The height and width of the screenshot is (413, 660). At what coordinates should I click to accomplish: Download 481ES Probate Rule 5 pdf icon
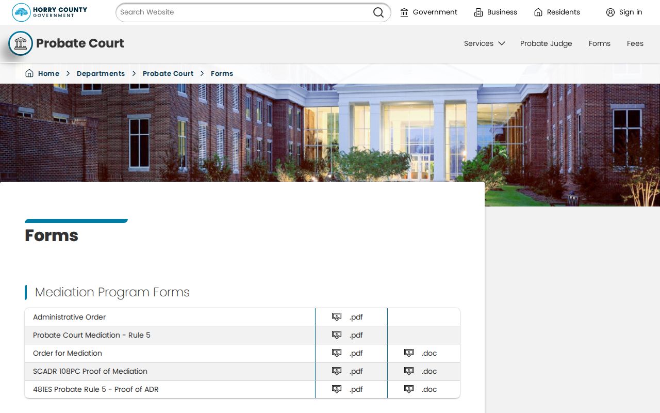click(337, 389)
